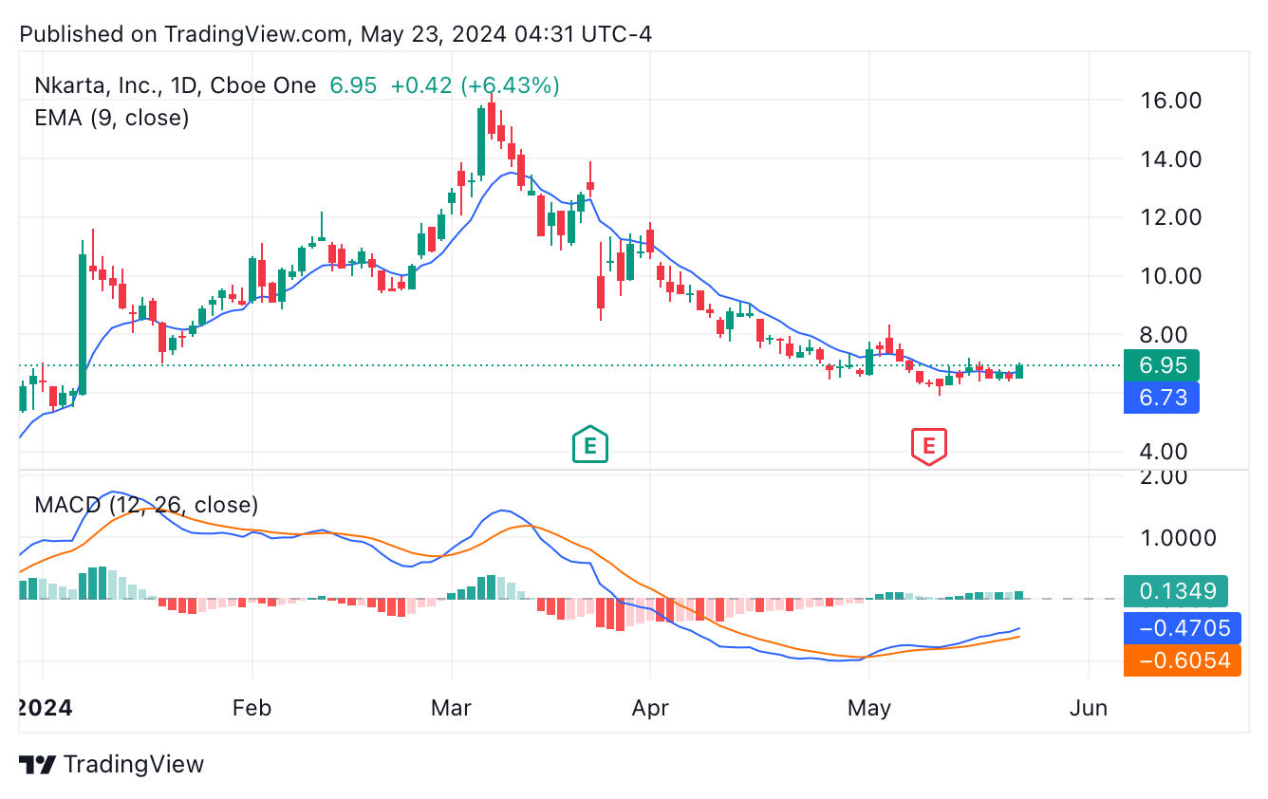Click the Apr label on time axis
The width and height of the screenshot is (1268, 799).
click(x=649, y=708)
